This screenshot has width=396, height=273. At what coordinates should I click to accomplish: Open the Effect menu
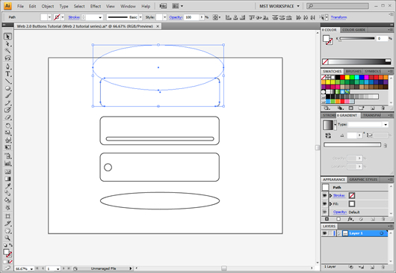[x=96, y=6]
